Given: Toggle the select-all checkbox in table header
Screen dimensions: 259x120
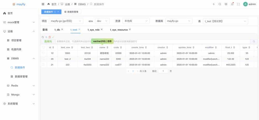Looking at the screenshot, I should point(44,47).
